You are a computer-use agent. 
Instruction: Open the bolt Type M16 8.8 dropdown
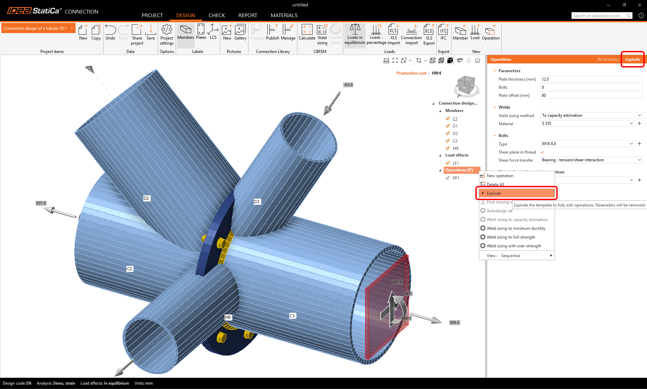tap(587, 144)
